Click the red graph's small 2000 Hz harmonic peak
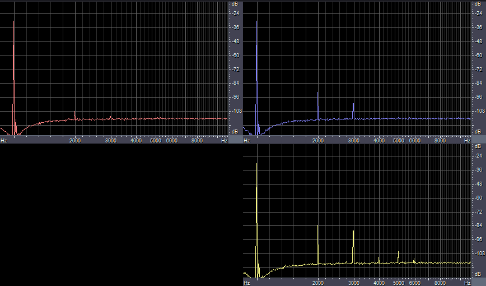This screenshot has height=286, width=486. pos(74,115)
